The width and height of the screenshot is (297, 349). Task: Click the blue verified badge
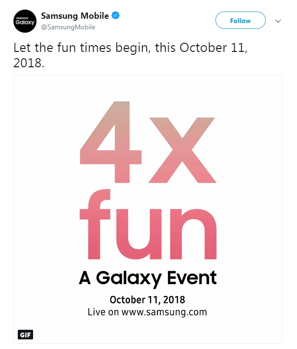(x=115, y=16)
